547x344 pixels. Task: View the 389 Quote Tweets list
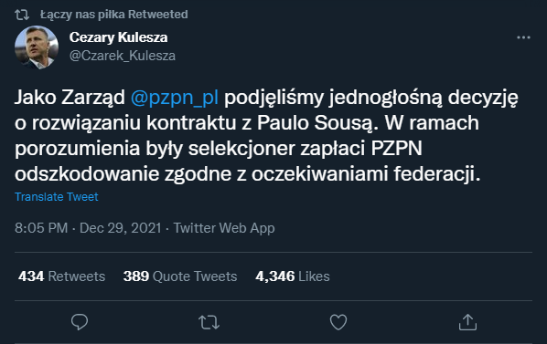(x=180, y=276)
